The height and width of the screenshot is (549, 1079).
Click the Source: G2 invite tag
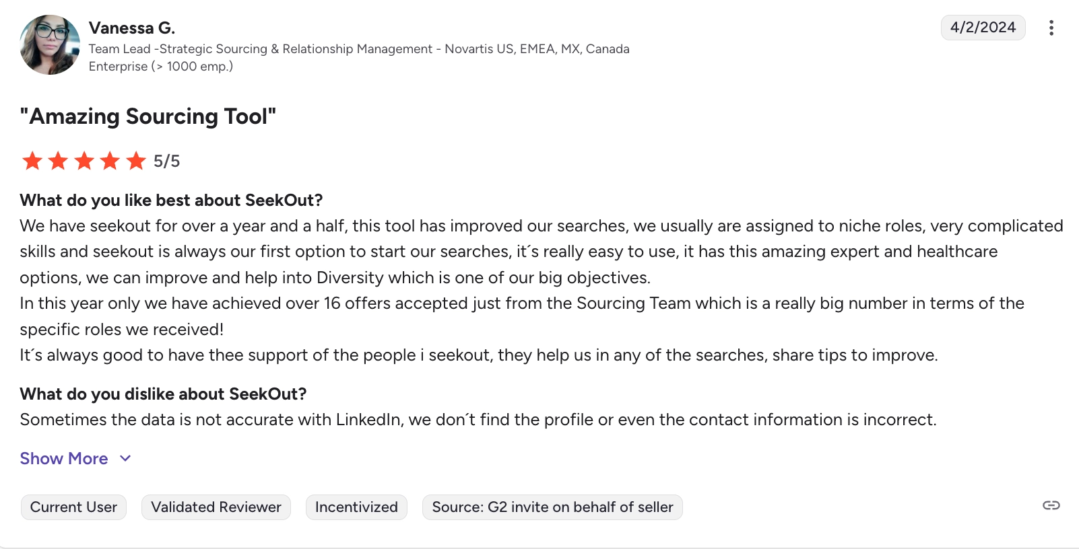point(552,507)
